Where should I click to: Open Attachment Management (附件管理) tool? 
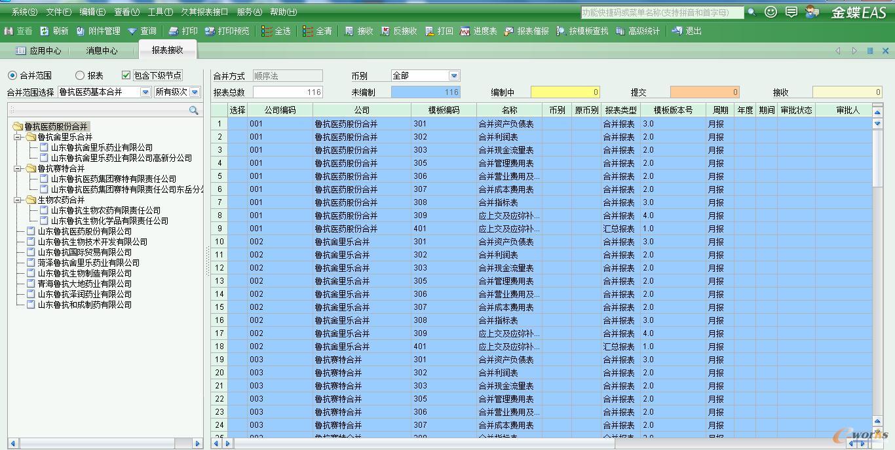pyautogui.click(x=81, y=31)
